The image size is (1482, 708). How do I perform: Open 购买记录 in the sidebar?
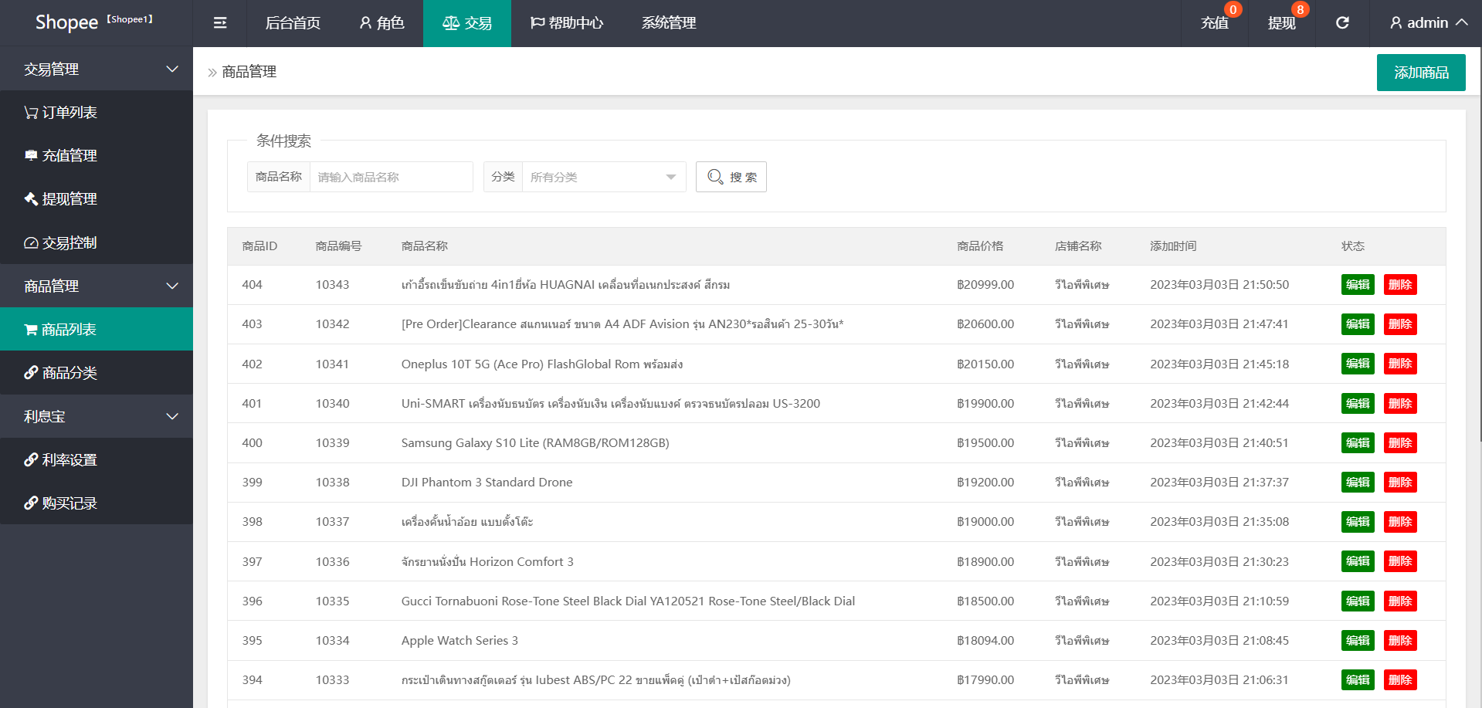pos(97,503)
